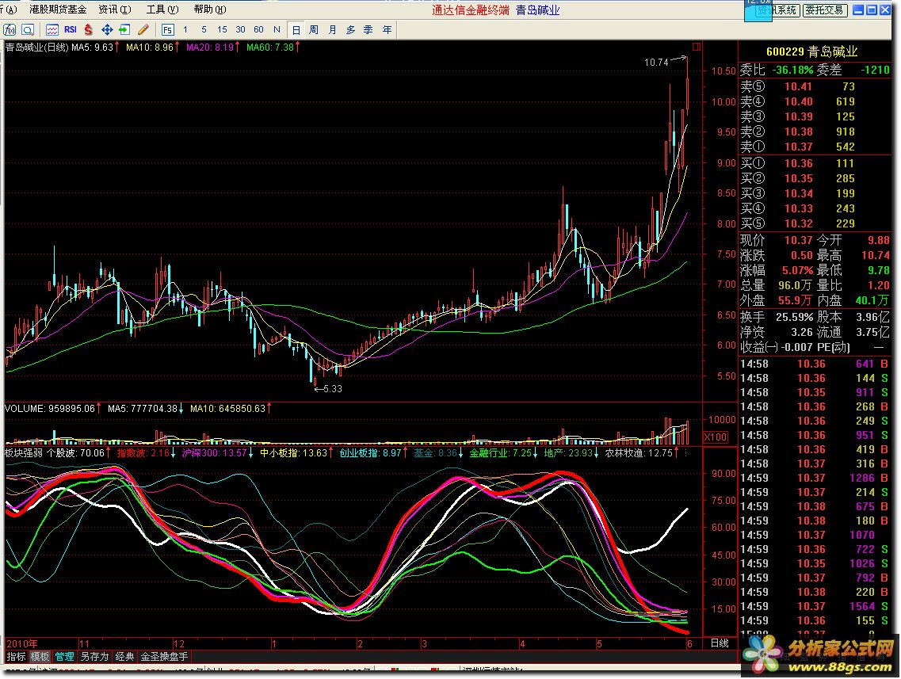
Task: Click the 另存为 tab
Action: 94,657
